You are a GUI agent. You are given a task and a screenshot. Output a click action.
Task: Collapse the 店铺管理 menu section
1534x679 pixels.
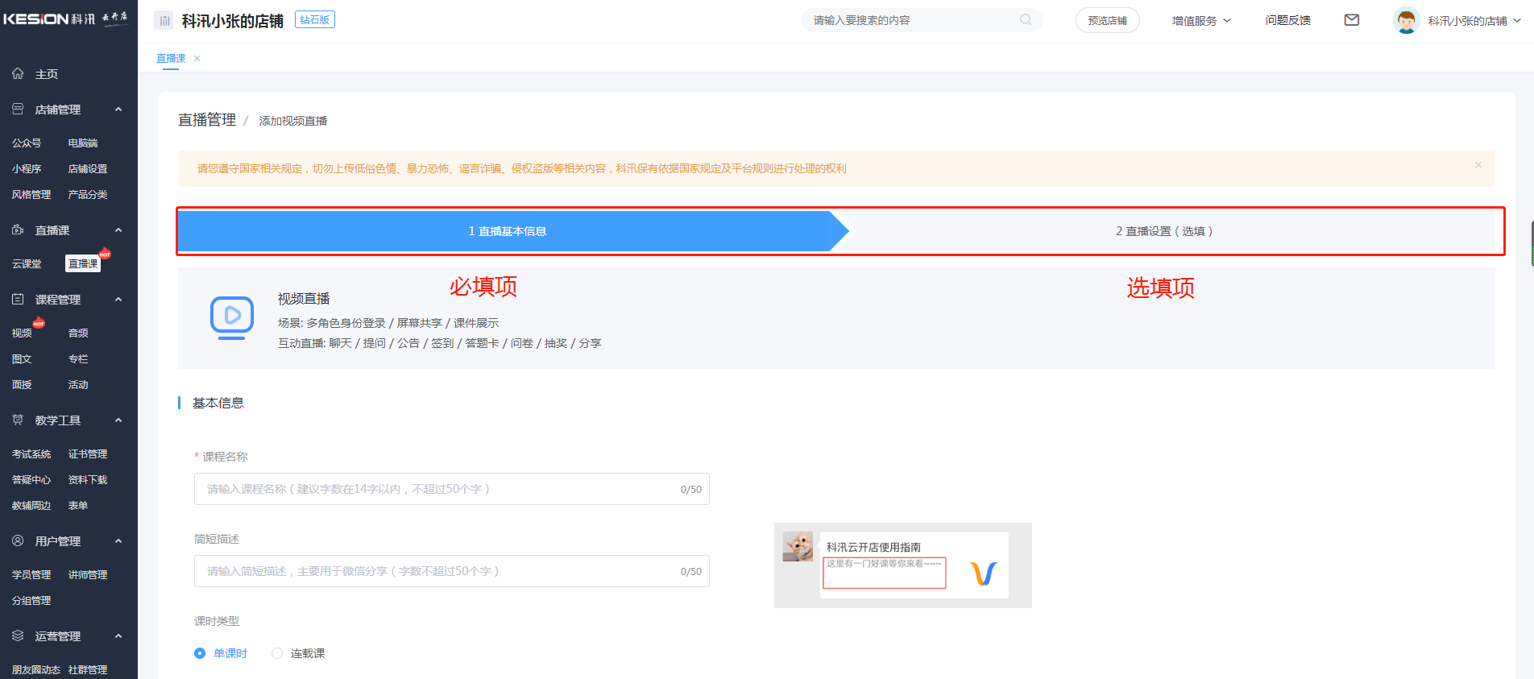[x=118, y=109]
